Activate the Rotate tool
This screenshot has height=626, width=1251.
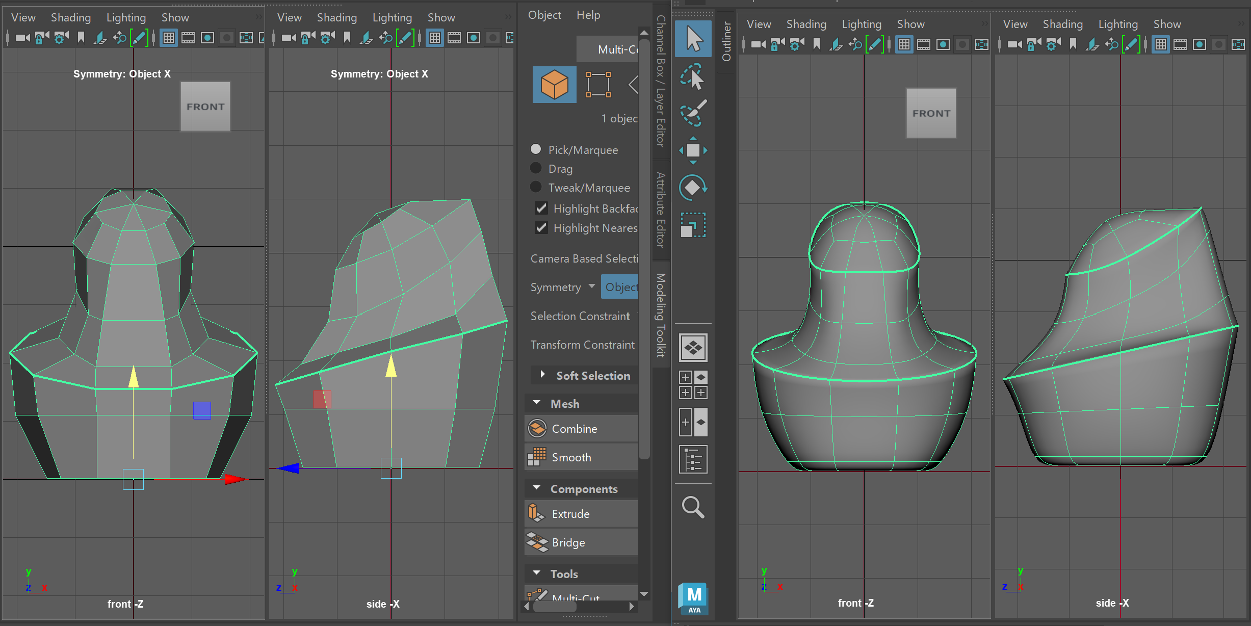pos(693,188)
